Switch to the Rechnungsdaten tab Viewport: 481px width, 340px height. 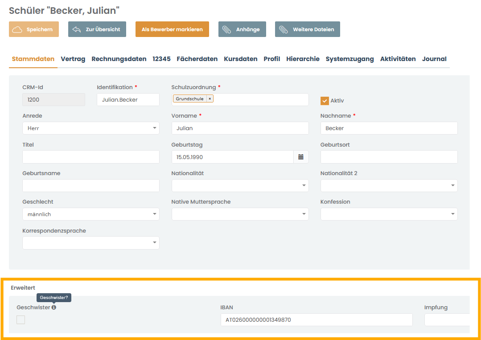pyautogui.click(x=119, y=59)
